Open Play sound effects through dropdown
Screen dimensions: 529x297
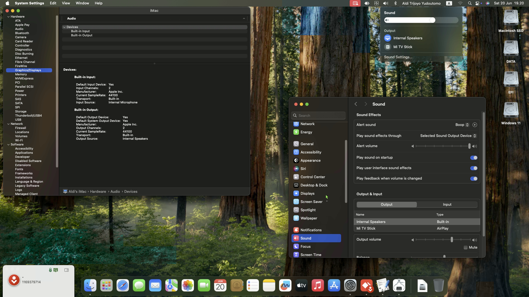[x=448, y=136]
